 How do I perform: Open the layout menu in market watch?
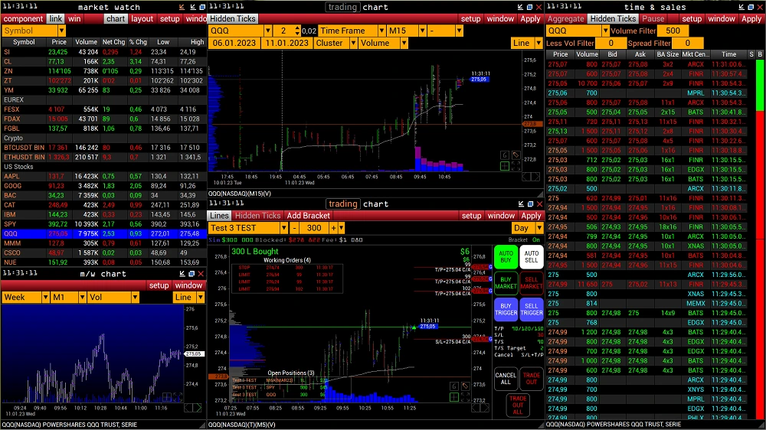click(x=142, y=18)
